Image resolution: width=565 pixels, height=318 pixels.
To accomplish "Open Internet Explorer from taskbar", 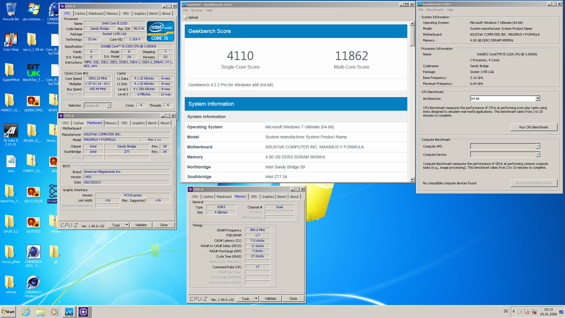I will [x=26, y=312].
